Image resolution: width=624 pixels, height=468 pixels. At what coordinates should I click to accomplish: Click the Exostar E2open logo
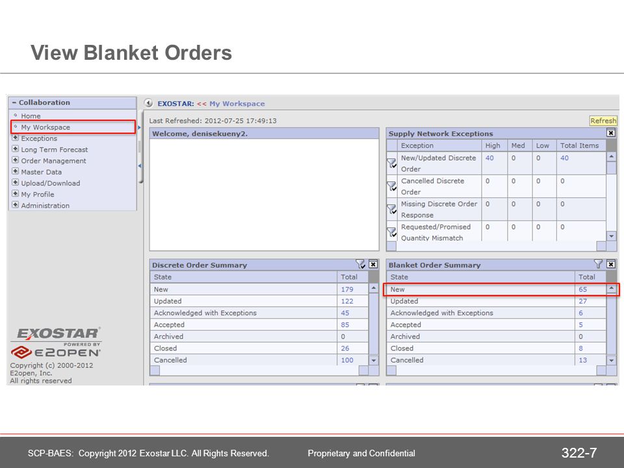56,343
